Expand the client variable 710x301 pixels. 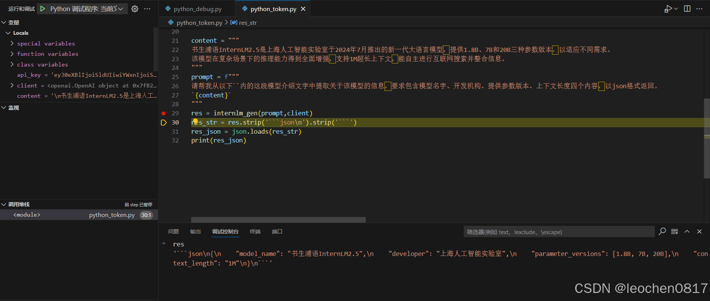click(12, 86)
